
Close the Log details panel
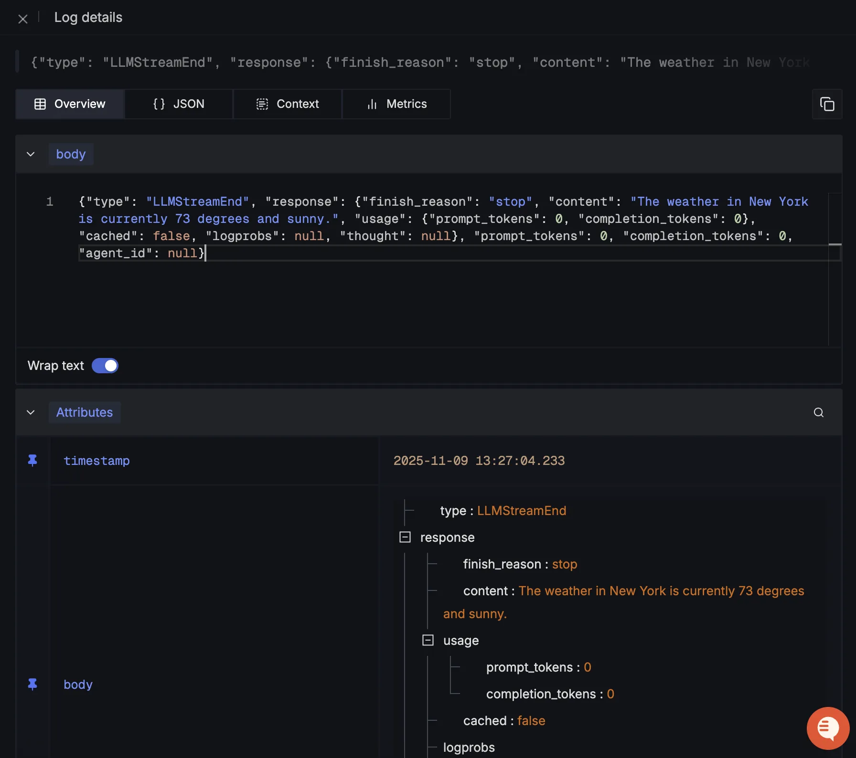click(x=23, y=19)
